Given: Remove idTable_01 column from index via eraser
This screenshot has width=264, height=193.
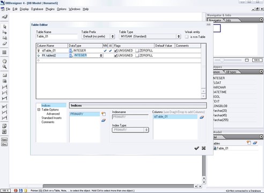Looking at the screenshot, I should 202,117.
